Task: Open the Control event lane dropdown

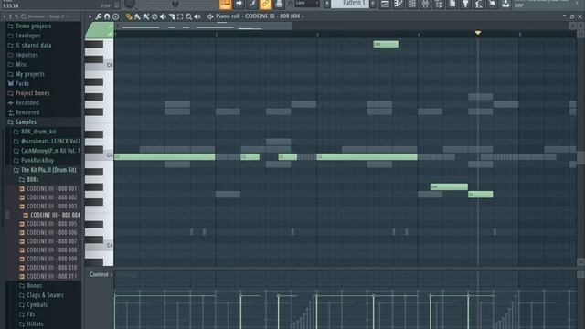Action: click(x=101, y=274)
